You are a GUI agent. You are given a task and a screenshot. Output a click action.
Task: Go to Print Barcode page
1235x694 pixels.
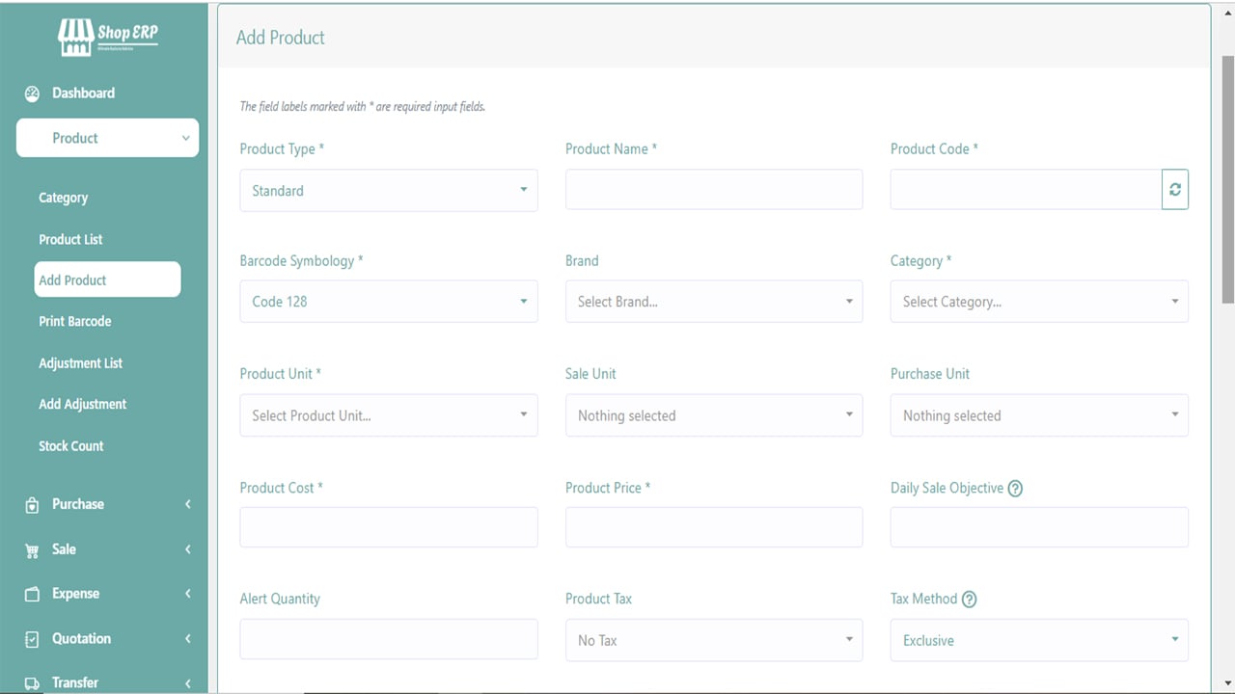pos(74,321)
